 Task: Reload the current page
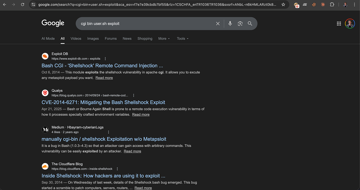click(23, 5)
